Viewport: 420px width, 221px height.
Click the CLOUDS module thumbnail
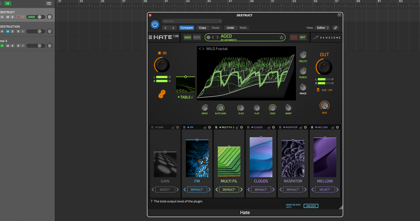click(x=261, y=157)
